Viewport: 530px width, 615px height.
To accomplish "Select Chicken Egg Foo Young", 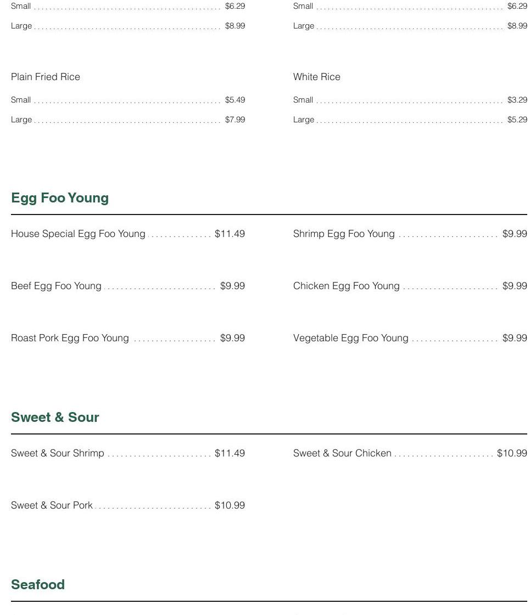I will coord(346,286).
